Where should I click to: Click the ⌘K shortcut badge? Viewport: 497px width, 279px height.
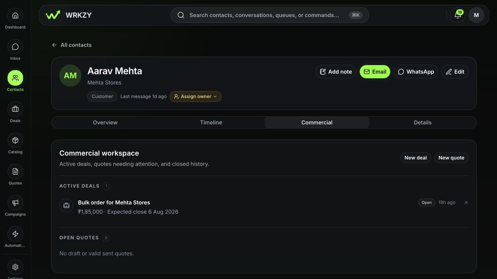click(x=356, y=15)
